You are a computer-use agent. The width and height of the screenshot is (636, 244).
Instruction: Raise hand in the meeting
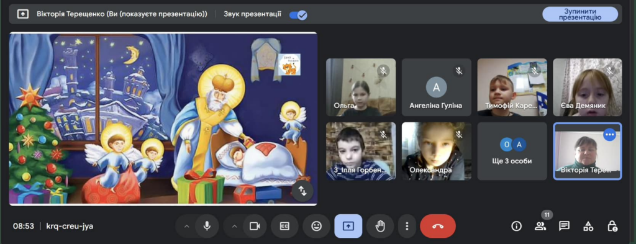tap(379, 226)
